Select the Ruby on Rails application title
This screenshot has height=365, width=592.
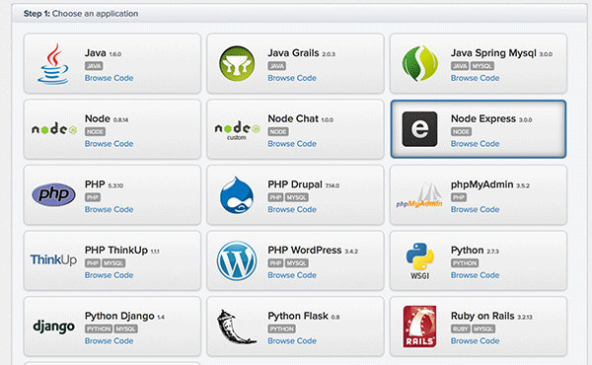point(482,316)
